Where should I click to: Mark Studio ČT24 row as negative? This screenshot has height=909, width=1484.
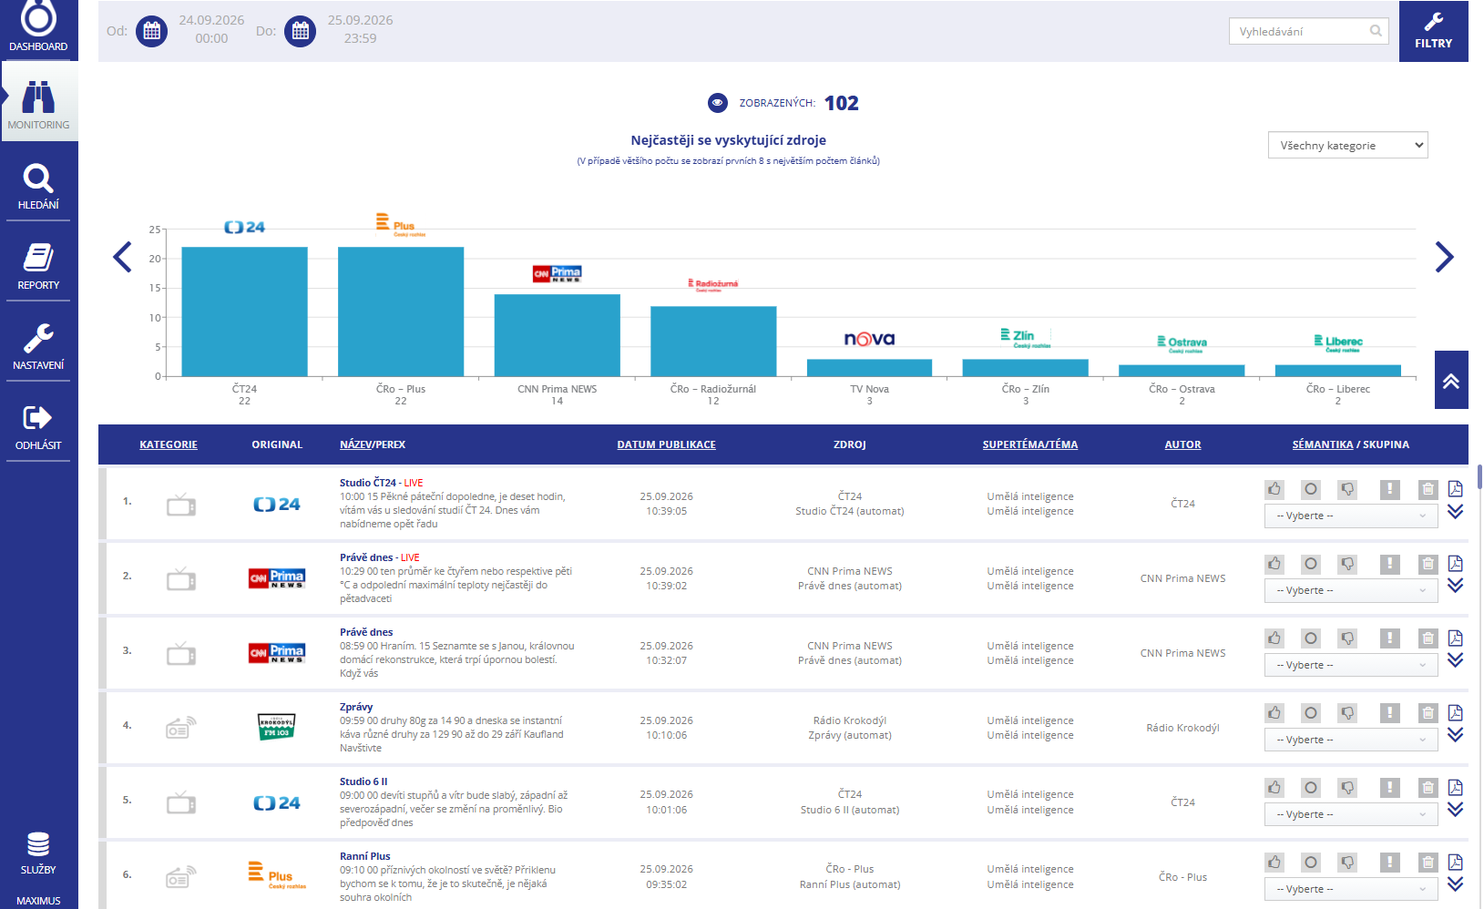tap(1347, 489)
